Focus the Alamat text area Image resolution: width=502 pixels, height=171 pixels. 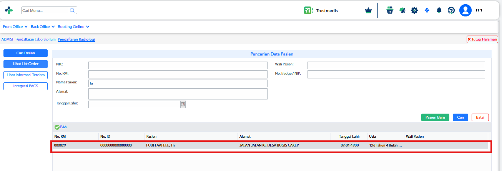pyautogui.click(x=178, y=94)
